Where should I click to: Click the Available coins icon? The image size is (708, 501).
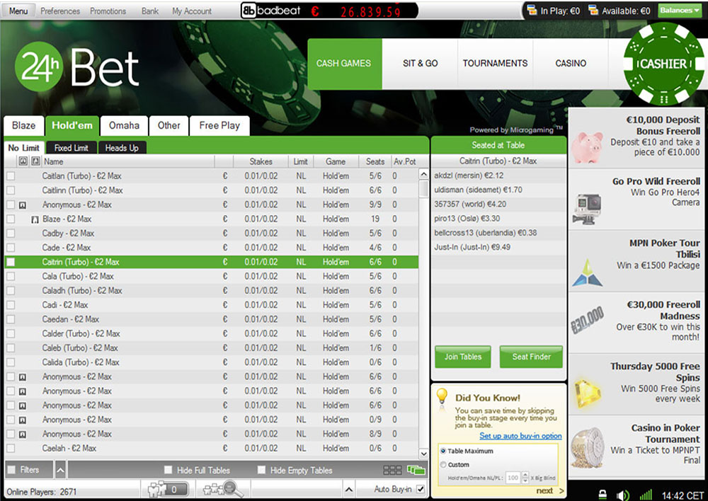point(593,10)
